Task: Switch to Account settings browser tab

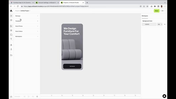Action: click(47, 2)
